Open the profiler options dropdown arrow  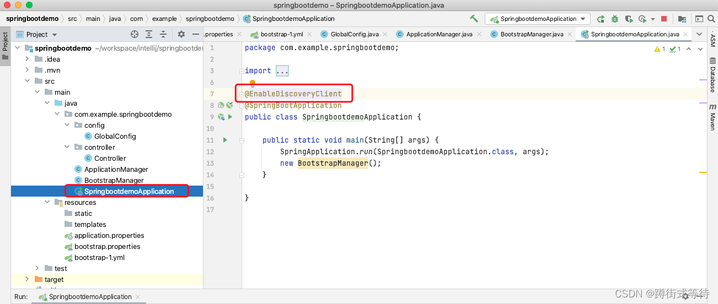coord(653,19)
